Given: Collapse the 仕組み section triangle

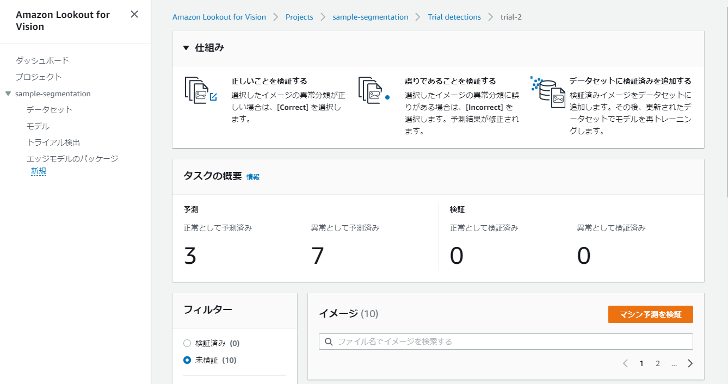Looking at the screenshot, I should pyautogui.click(x=187, y=48).
